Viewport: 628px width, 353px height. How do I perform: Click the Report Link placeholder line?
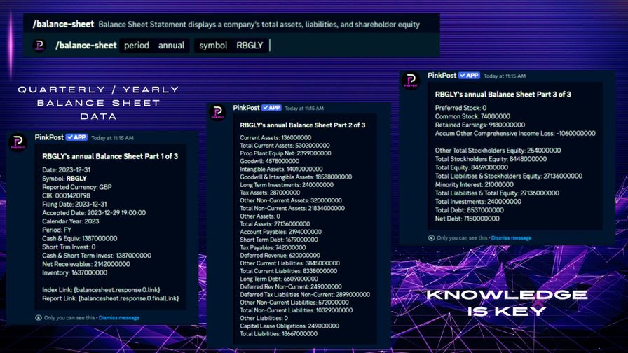(111, 298)
